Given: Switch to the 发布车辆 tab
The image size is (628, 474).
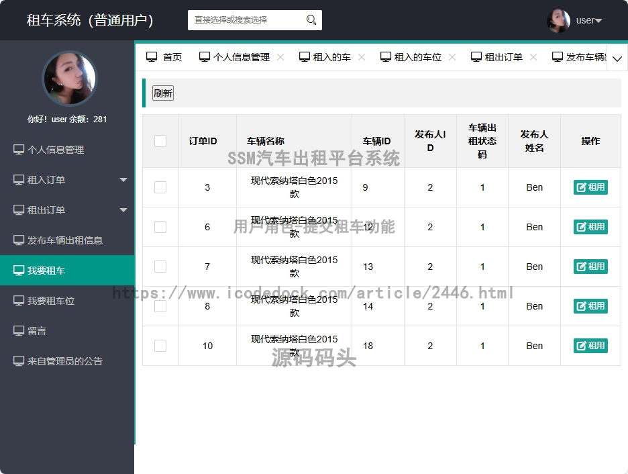Looking at the screenshot, I should 580,57.
